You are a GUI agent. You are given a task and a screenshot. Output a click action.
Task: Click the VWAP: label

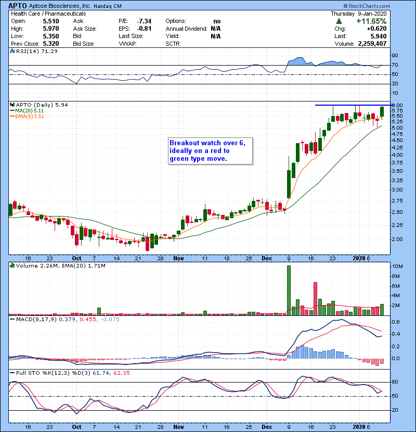[x=128, y=44]
